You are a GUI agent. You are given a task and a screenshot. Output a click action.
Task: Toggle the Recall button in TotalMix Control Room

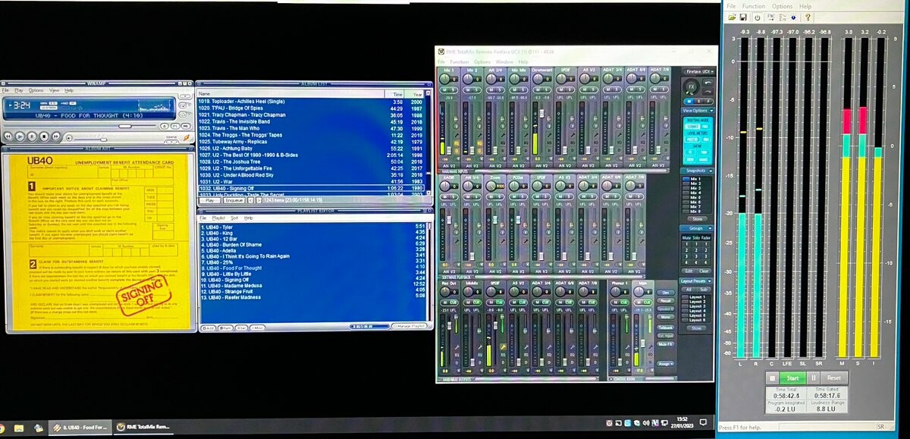664,300
